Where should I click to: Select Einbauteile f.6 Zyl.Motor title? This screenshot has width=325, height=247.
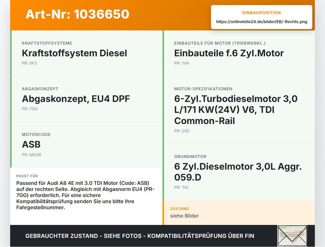[x=229, y=53]
